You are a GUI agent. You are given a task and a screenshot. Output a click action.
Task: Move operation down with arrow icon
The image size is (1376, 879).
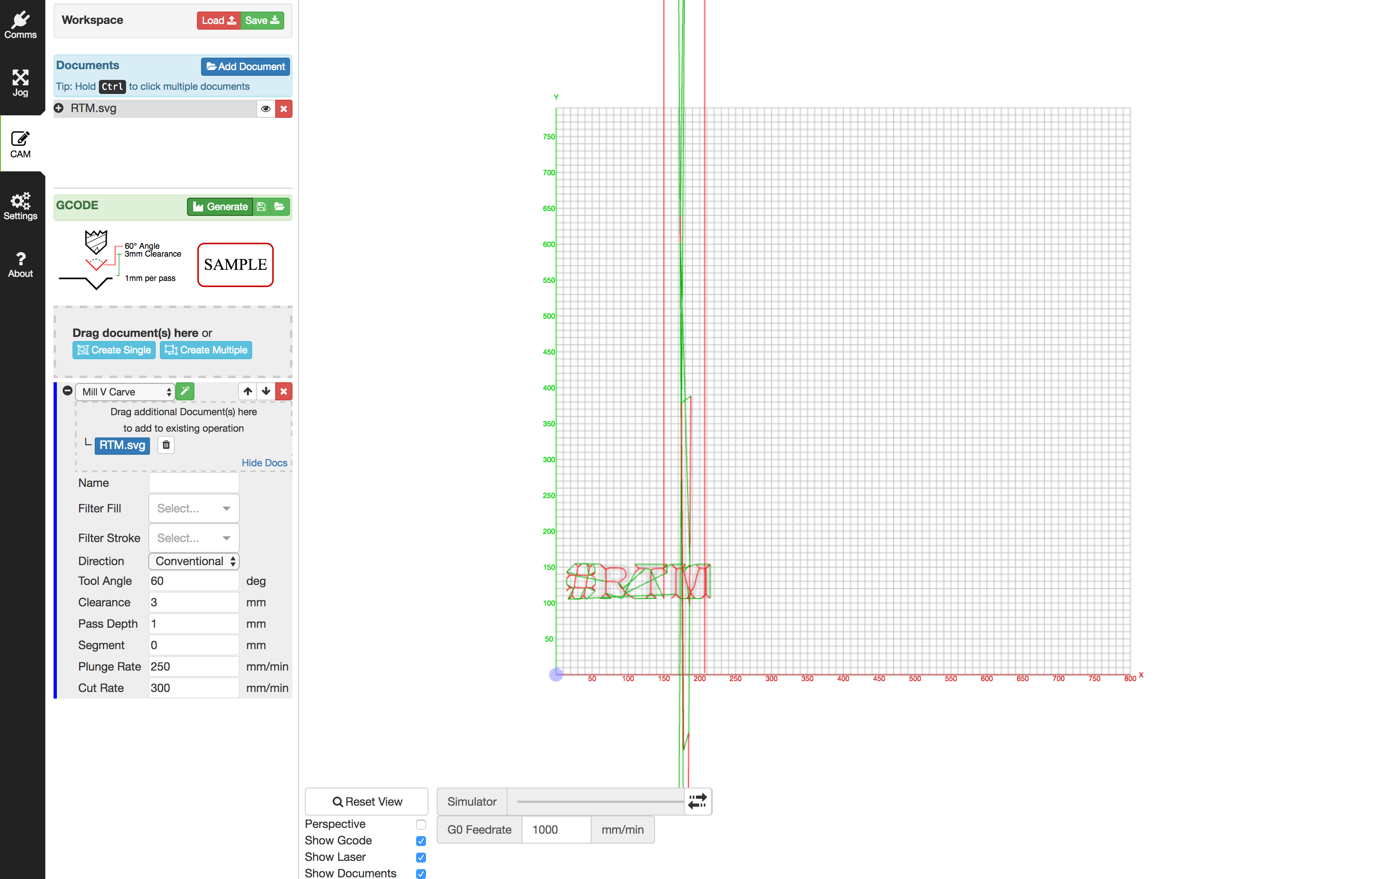[x=266, y=391]
